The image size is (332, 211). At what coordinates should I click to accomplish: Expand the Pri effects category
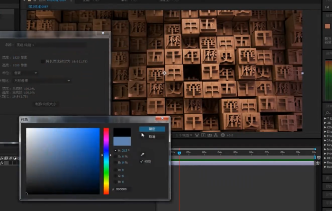(x=325, y=154)
